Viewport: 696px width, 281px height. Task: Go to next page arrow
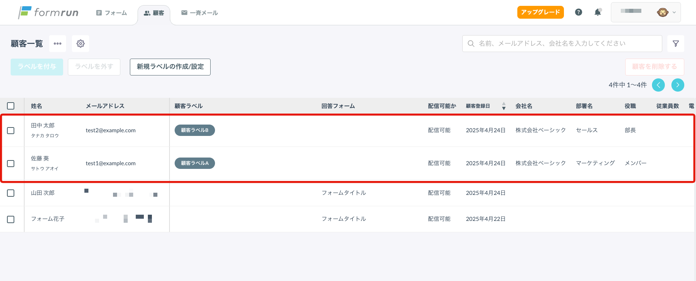(678, 85)
